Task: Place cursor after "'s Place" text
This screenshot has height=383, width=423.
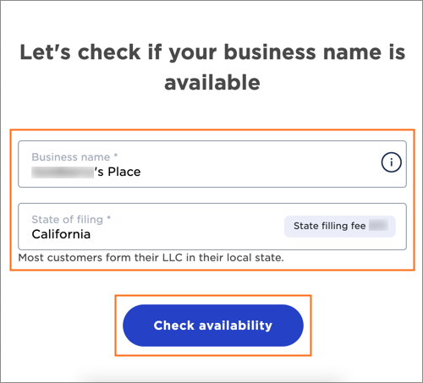Action: tap(142, 172)
